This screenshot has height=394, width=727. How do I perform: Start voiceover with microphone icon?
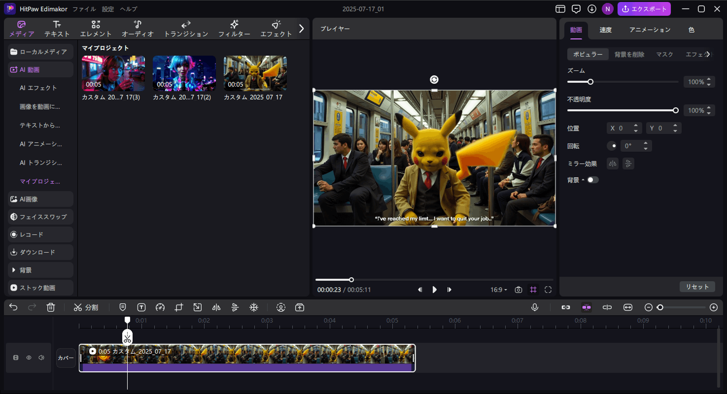535,307
